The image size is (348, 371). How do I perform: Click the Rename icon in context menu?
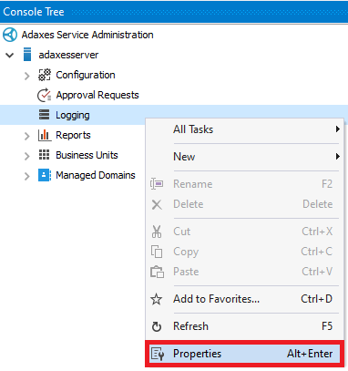[x=157, y=184]
